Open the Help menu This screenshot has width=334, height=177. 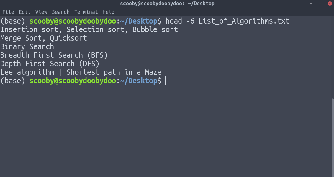click(108, 12)
